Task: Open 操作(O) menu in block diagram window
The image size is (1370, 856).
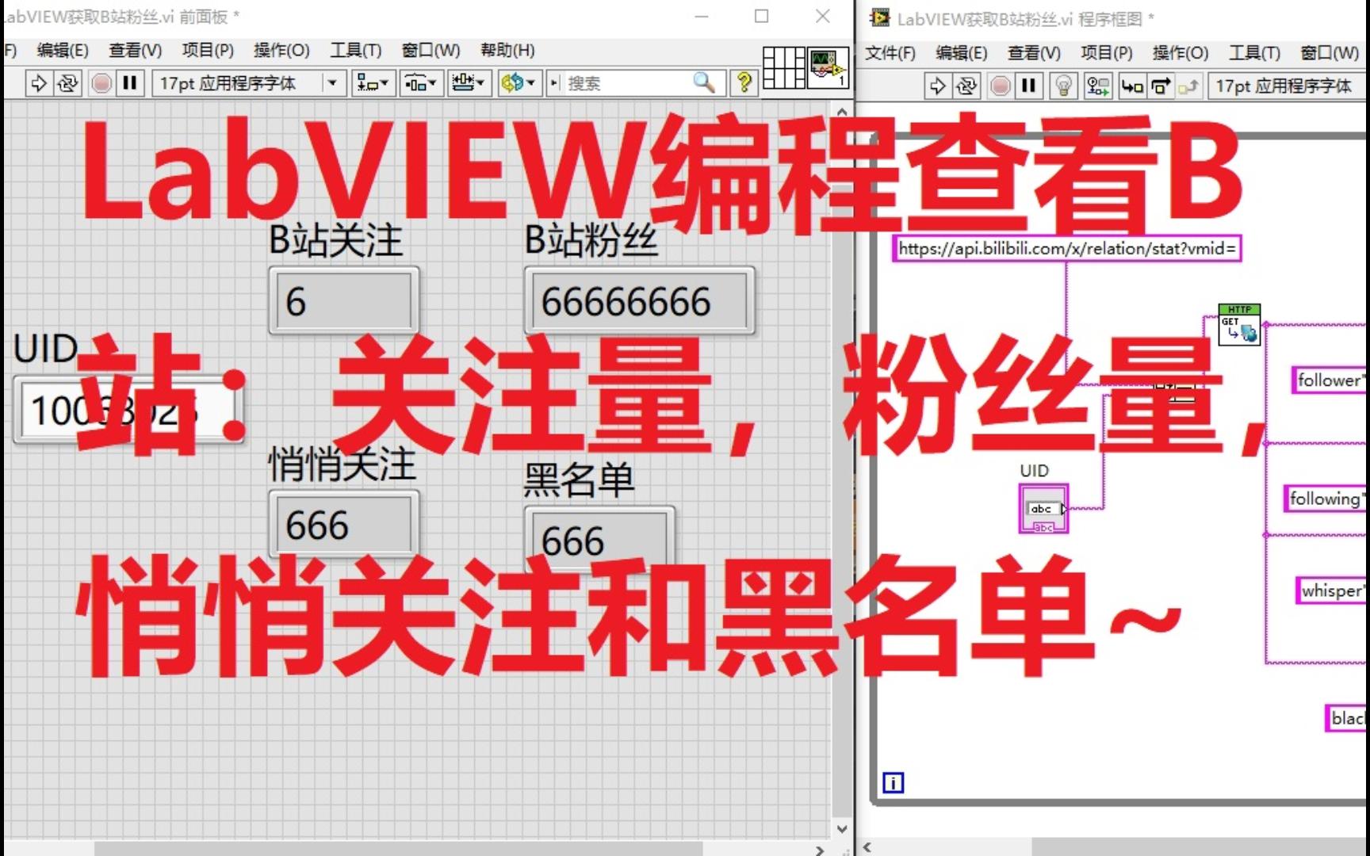Action: pyautogui.click(x=1181, y=53)
